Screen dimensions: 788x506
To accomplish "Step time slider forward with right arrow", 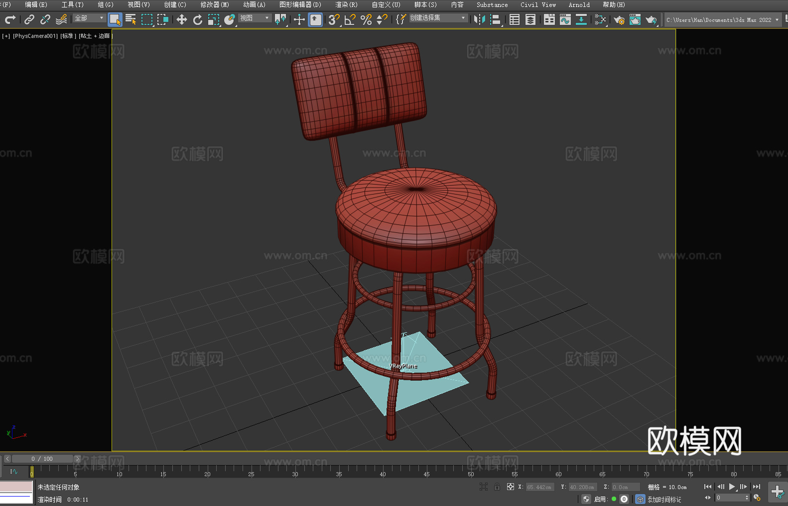I will click(77, 459).
